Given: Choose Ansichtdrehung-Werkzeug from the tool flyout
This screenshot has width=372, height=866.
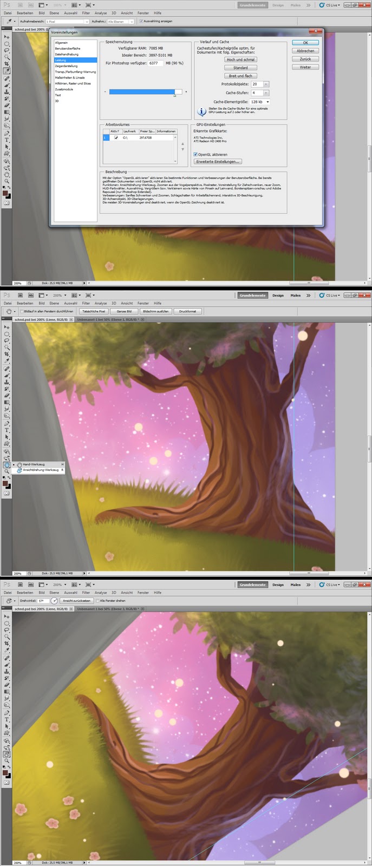Looking at the screenshot, I should [x=40, y=470].
